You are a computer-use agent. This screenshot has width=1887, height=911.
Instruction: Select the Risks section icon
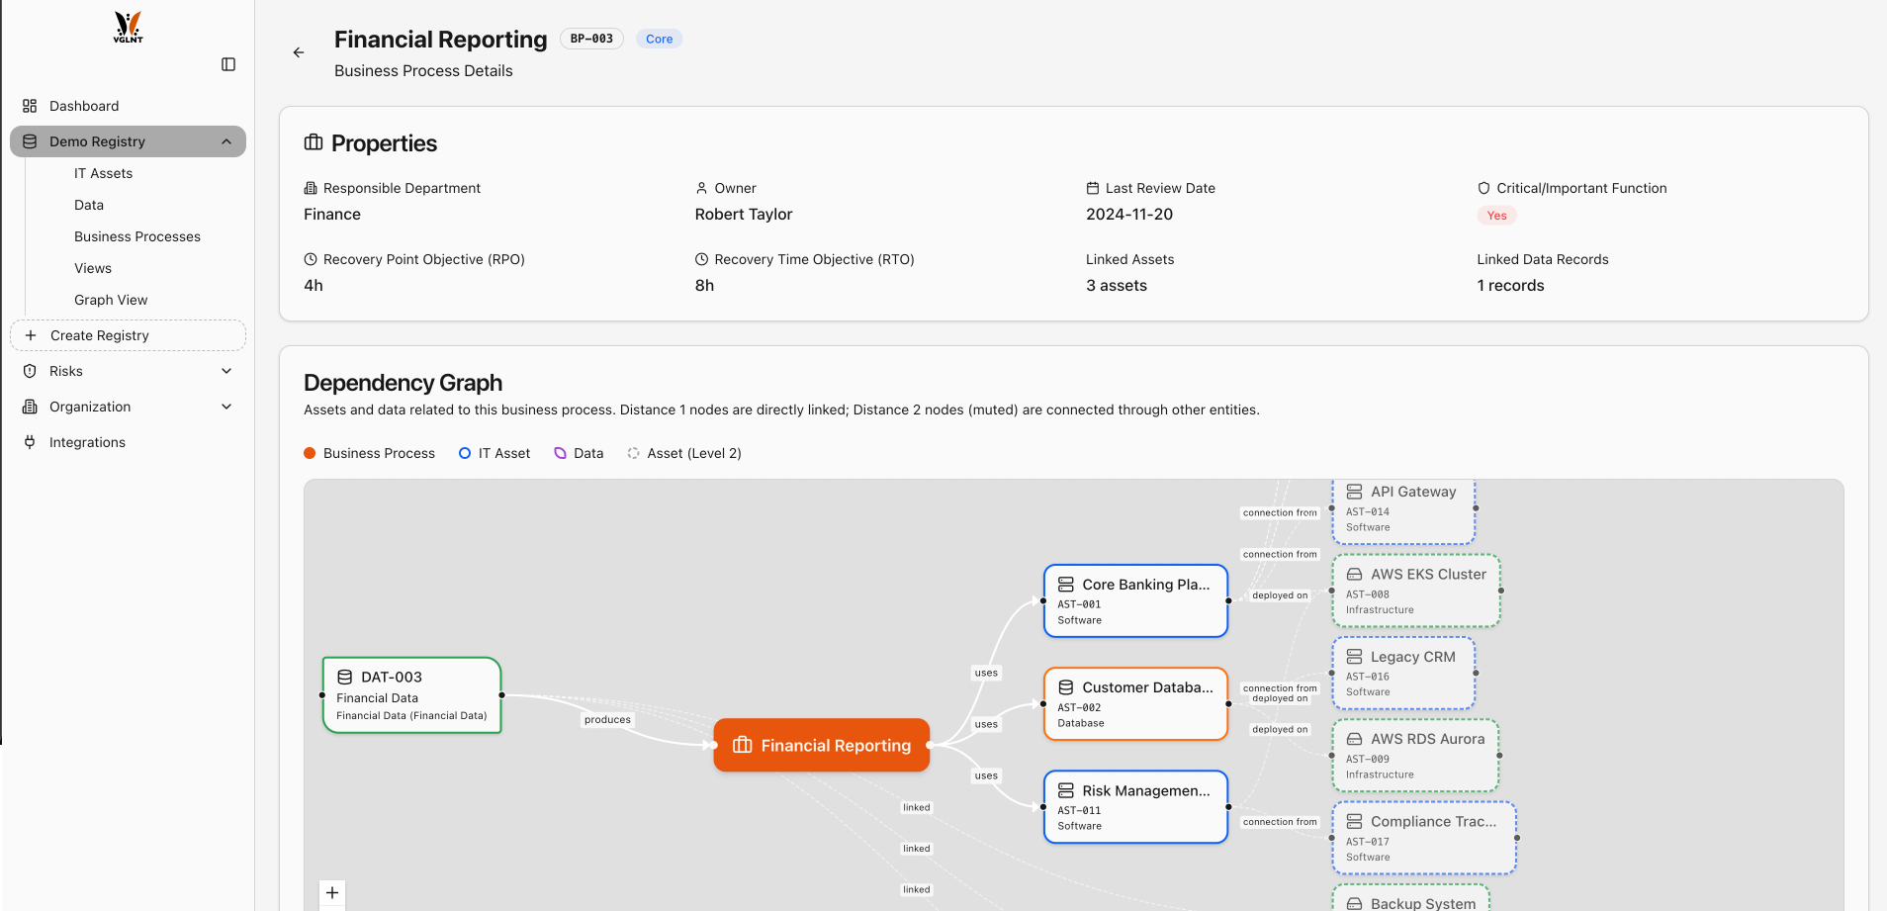(x=31, y=370)
